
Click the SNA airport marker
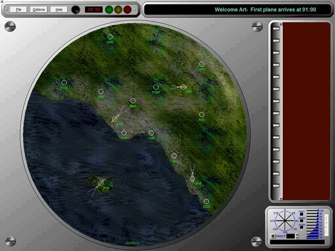[x=192, y=179]
